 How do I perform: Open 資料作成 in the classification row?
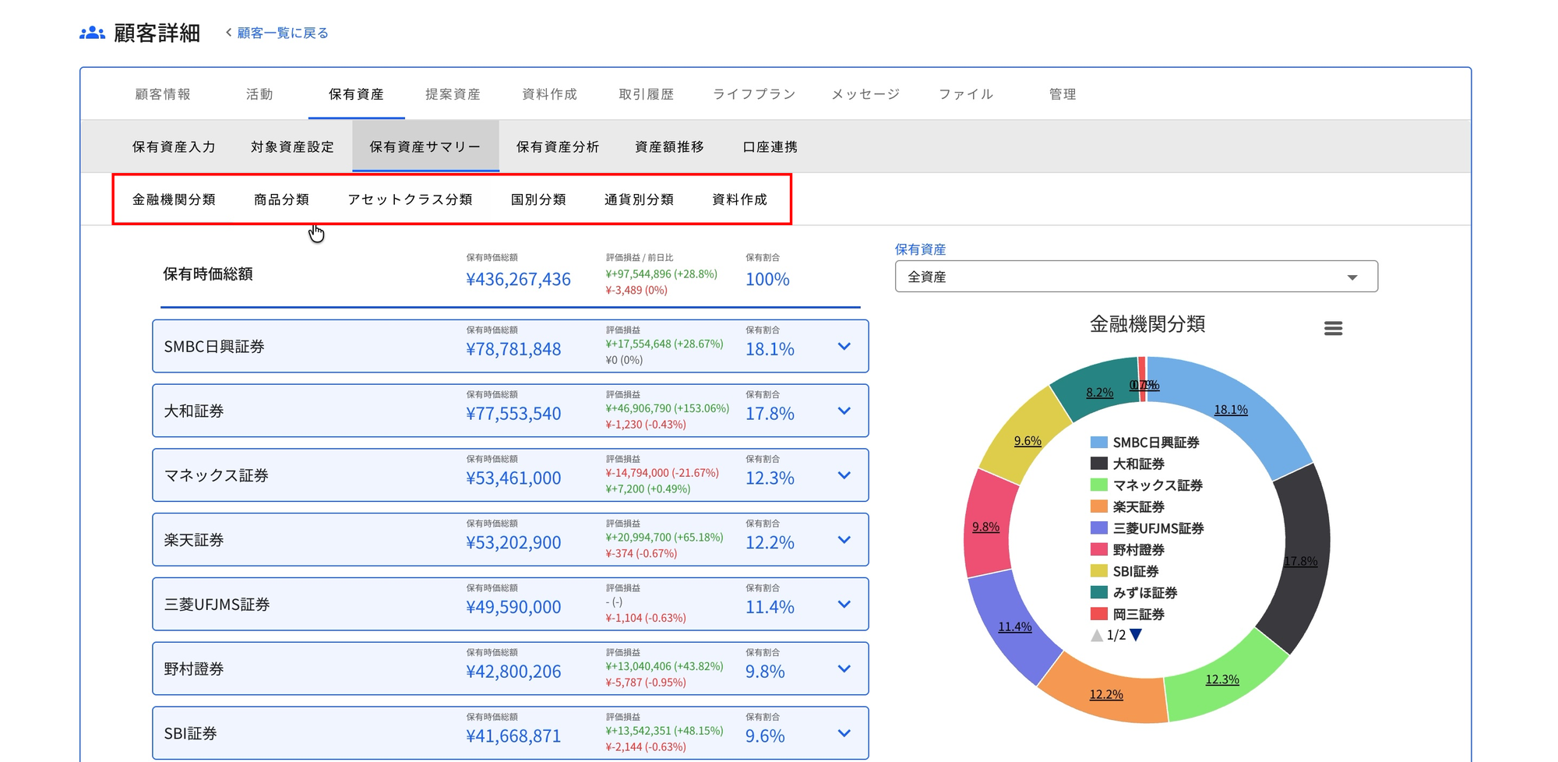739,199
